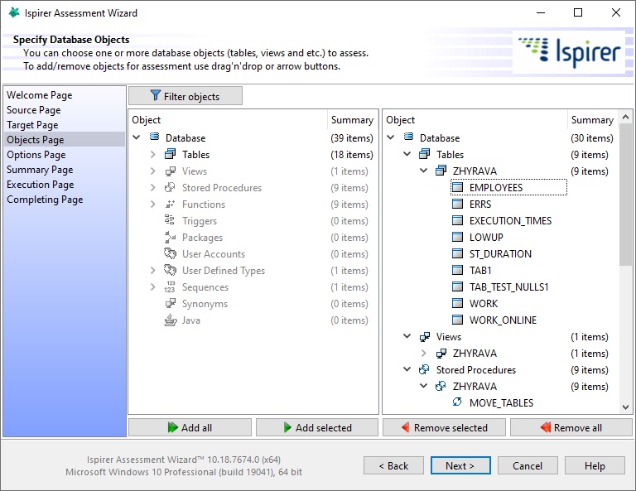Expand ZHYRAVA under right Views
636x491 pixels.
(x=423, y=354)
